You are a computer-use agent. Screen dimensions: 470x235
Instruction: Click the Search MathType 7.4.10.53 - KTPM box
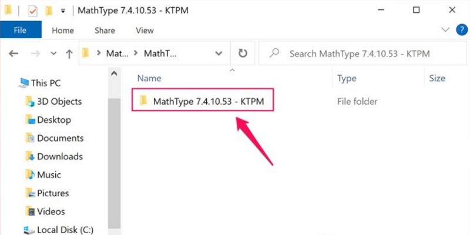click(362, 53)
